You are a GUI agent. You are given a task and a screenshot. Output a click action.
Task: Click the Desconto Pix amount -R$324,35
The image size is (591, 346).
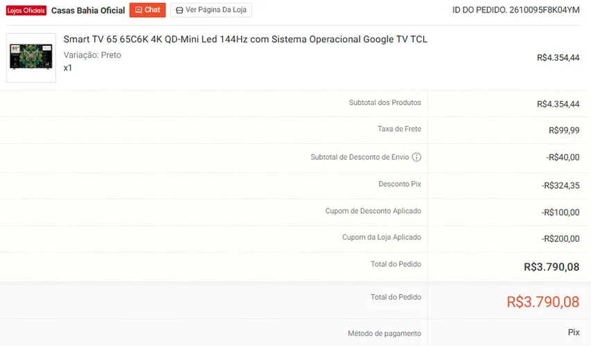[x=561, y=185]
